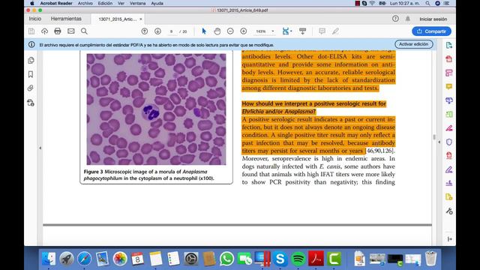Open the security lock panel icon
Image resolution: width=480 pixels, height=270 pixels.
tap(31, 103)
